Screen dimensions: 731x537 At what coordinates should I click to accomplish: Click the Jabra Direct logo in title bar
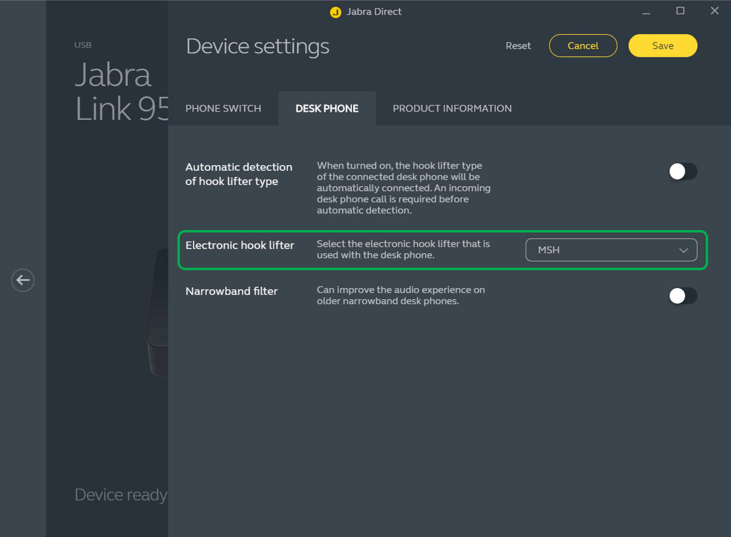point(335,12)
